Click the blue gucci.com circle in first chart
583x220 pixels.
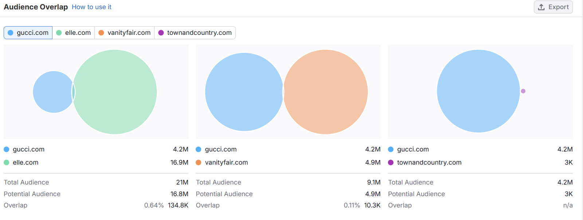tap(52, 92)
